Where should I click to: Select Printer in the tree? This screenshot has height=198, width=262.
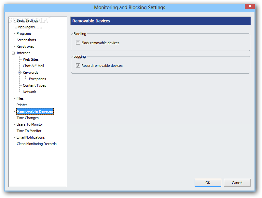click(22, 105)
